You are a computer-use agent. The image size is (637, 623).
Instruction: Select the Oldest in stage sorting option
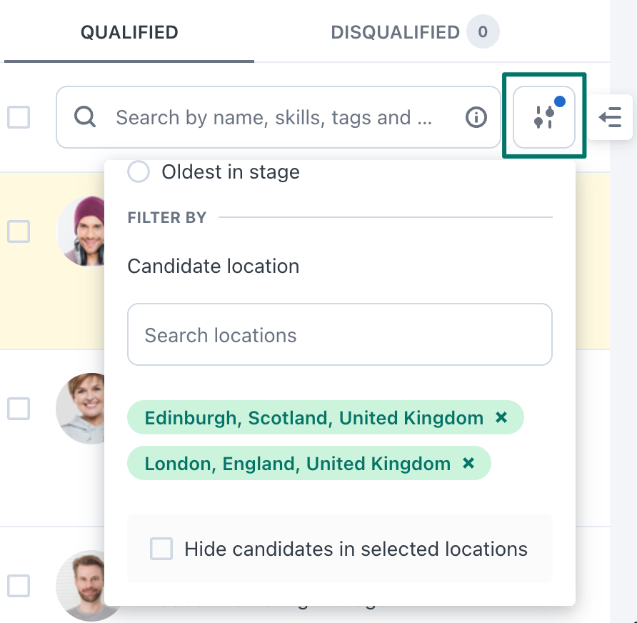(x=139, y=171)
